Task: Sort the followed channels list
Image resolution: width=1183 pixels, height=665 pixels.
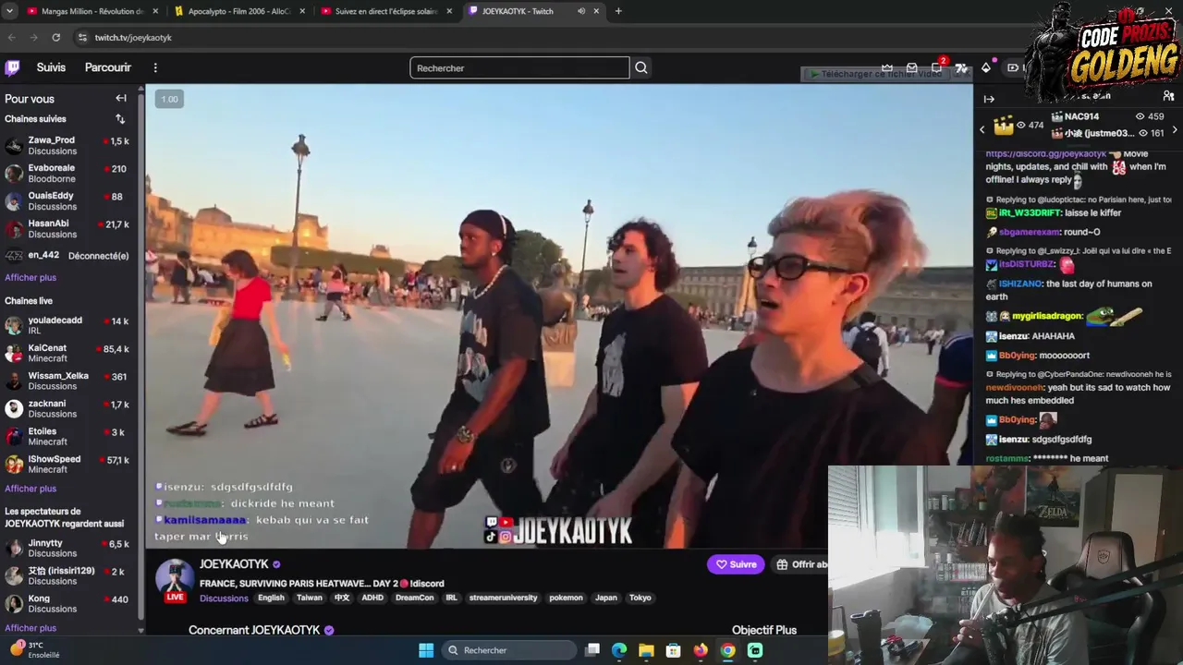Action: tap(120, 119)
